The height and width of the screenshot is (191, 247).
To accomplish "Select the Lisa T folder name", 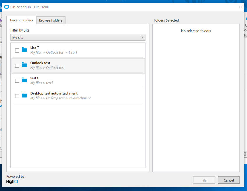I will (35, 48).
